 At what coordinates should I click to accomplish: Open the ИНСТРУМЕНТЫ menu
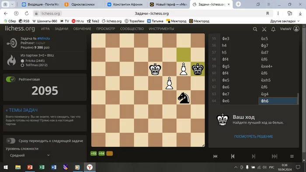pos(161,29)
